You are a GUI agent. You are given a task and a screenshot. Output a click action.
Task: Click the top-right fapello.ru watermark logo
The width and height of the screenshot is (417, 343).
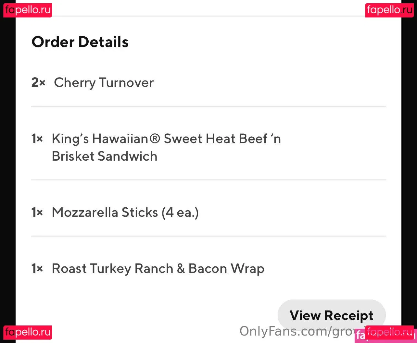point(389,10)
